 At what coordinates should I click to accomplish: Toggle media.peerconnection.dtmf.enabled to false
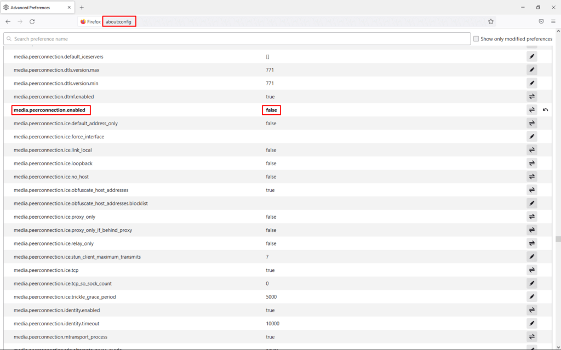(531, 96)
